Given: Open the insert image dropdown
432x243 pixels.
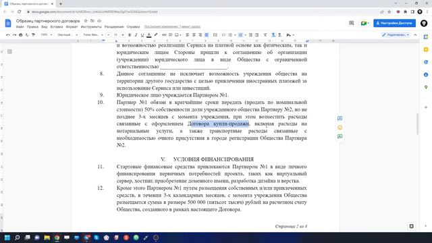Looking at the screenshot, I should tap(178, 35).
